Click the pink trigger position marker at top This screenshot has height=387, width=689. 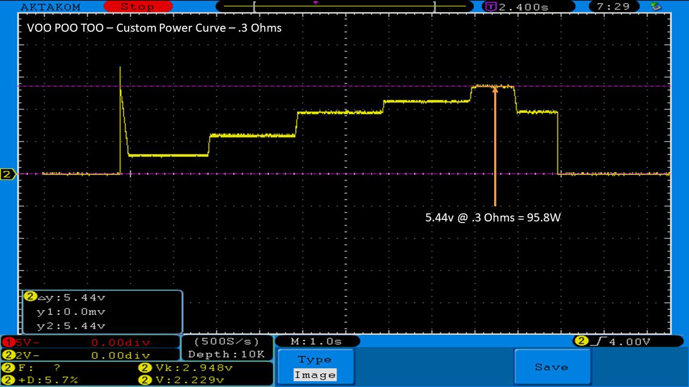click(315, 3)
